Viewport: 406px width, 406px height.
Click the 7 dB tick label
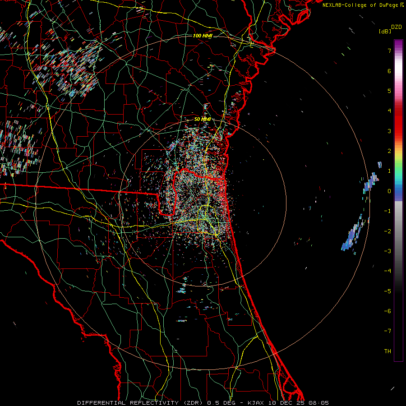coord(389,51)
